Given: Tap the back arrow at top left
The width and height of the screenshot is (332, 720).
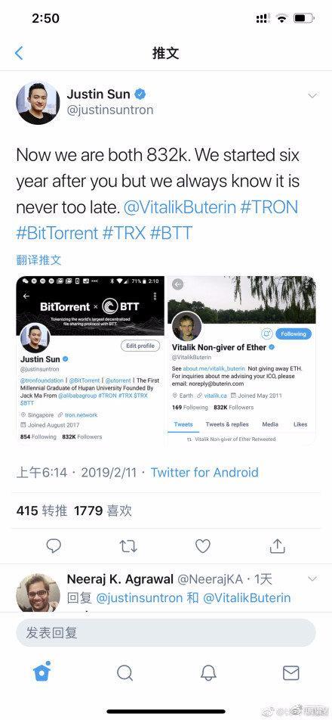Looking at the screenshot, I should 19,53.
